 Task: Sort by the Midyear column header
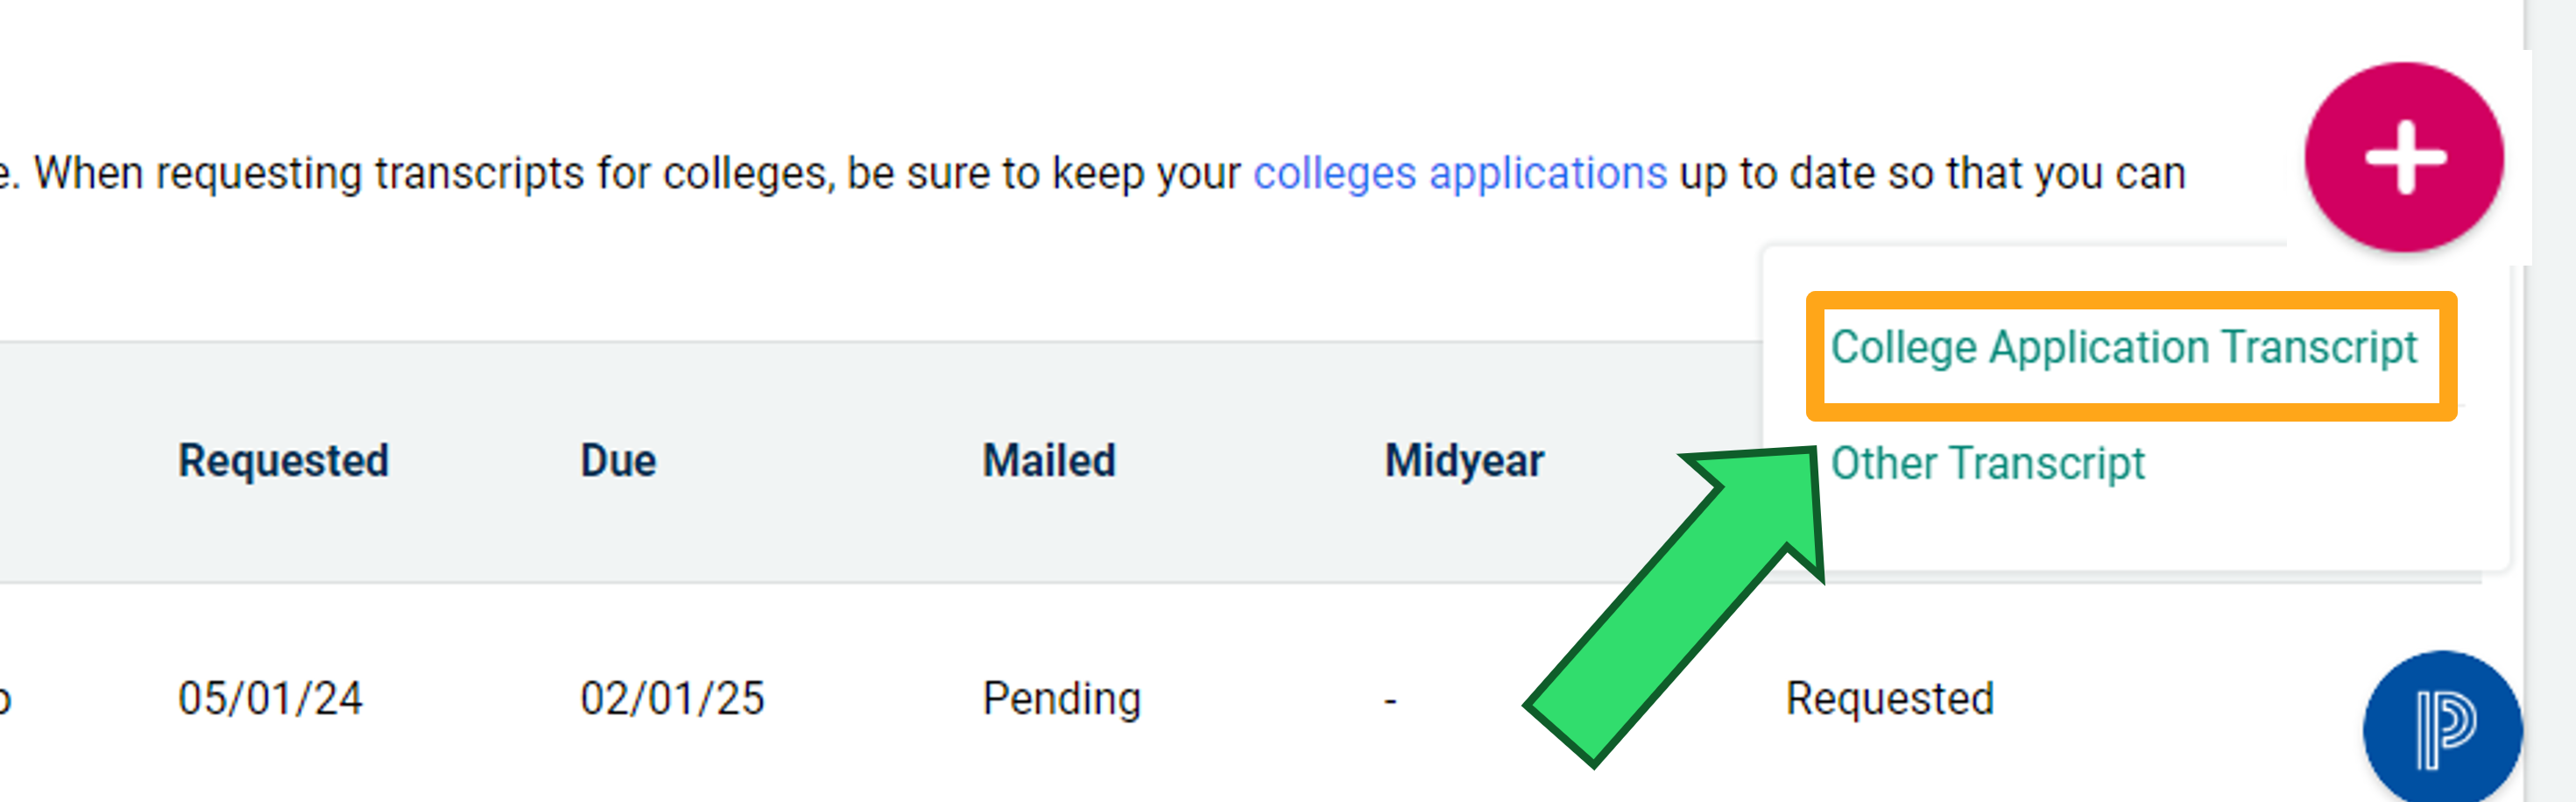coord(1464,460)
